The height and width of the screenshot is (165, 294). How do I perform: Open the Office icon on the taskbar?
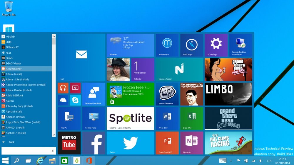pyautogui.click(x=89, y=161)
